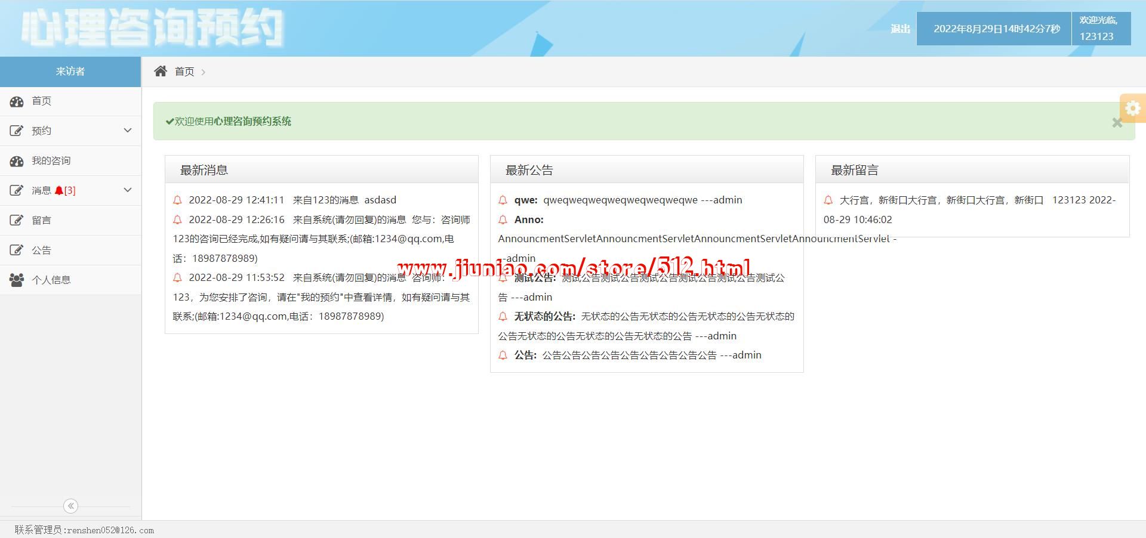Viewport: 1146px width, 538px height.
Task: Open the 消息 sidebar menu item
Action: click(70, 191)
